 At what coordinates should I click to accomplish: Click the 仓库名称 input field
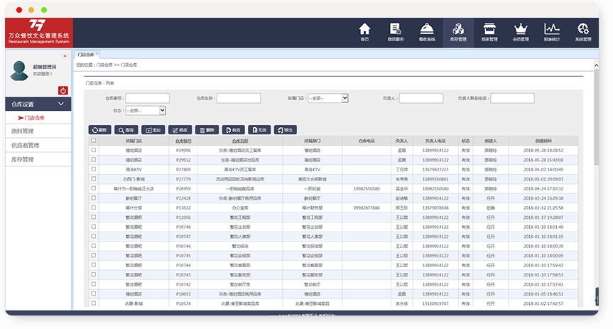(238, 98)
